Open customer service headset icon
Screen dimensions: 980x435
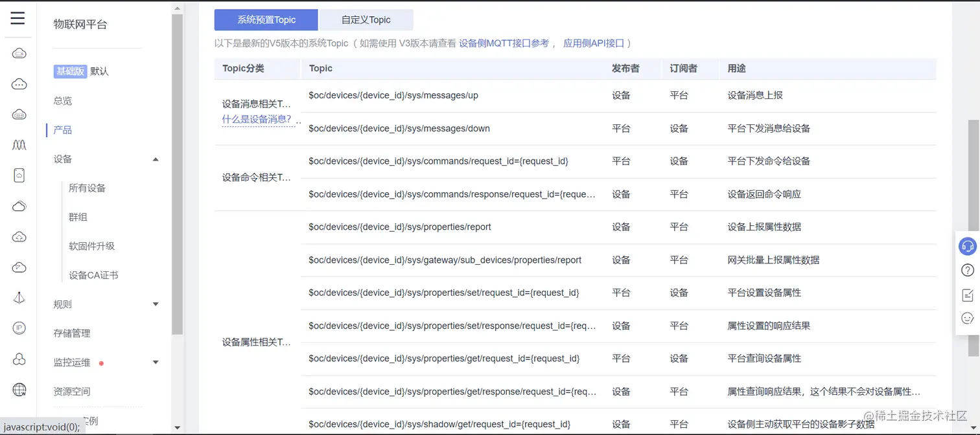[x=968, y=246]
